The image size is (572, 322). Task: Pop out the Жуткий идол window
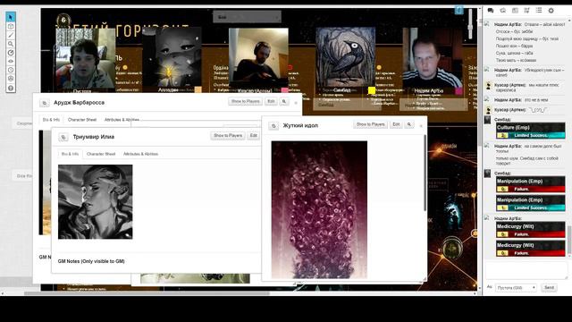click(273, 126)
